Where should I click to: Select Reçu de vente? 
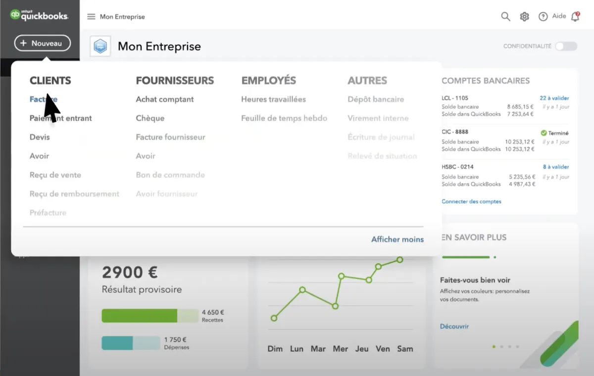click(55, 175)
